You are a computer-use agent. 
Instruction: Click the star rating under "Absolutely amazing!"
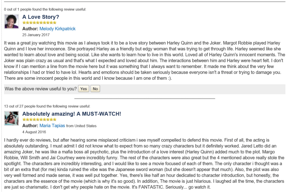point(40,119)
